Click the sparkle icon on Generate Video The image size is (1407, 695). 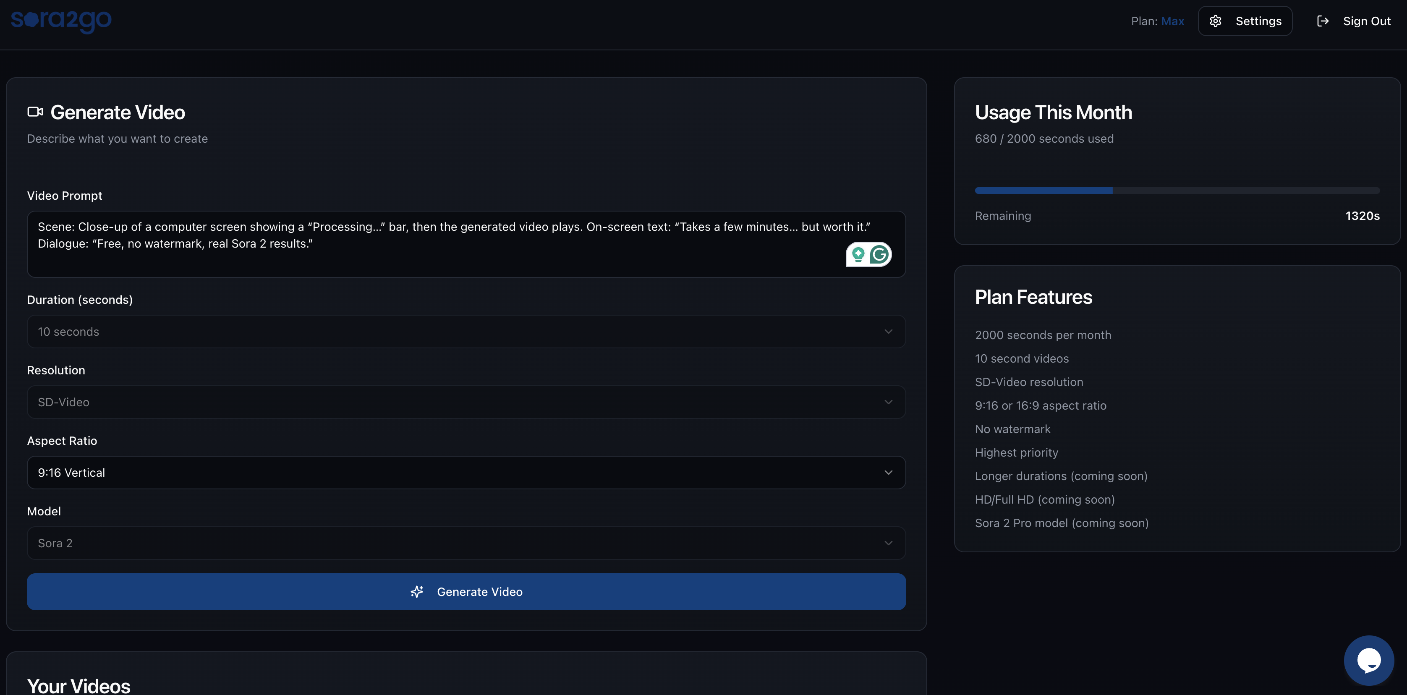coord(417,592)
